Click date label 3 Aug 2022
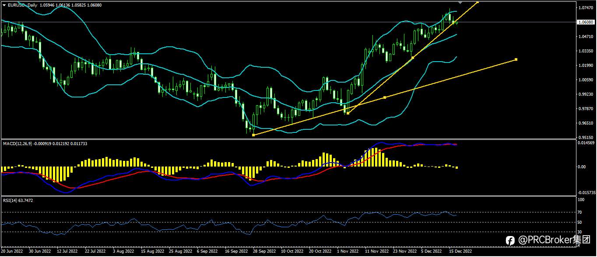Screen dimensions: 597x257 [123, 252]
